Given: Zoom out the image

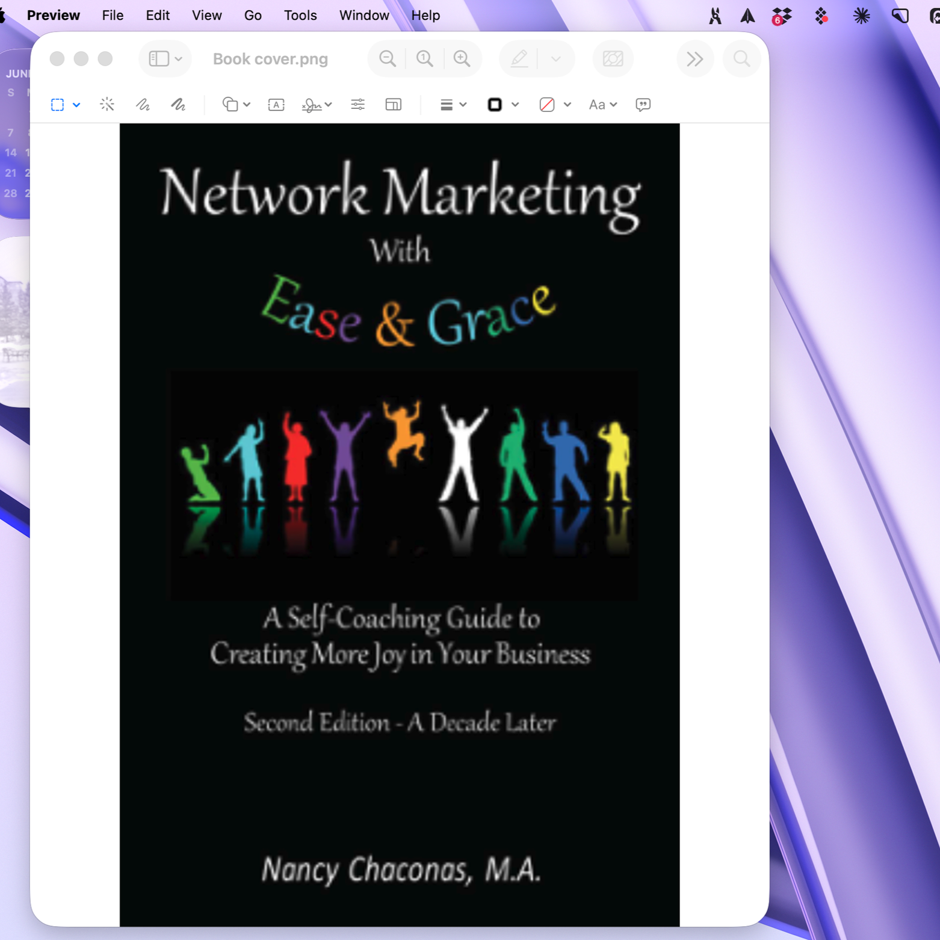Looking at the screenshot, I should 388,58.
